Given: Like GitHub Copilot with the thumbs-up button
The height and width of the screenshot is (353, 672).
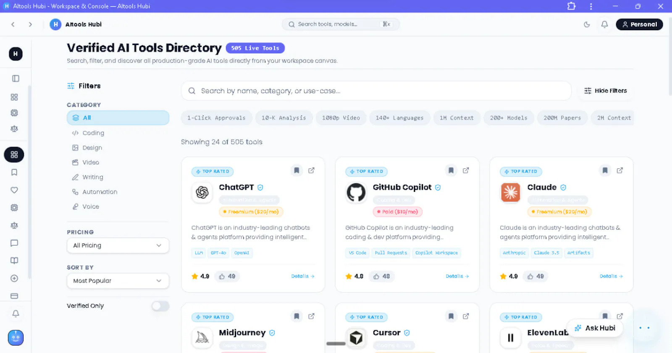Looking at the screenshot, I should [x=381, y=276].
